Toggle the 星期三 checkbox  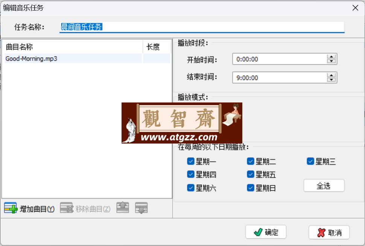[310, 161]
